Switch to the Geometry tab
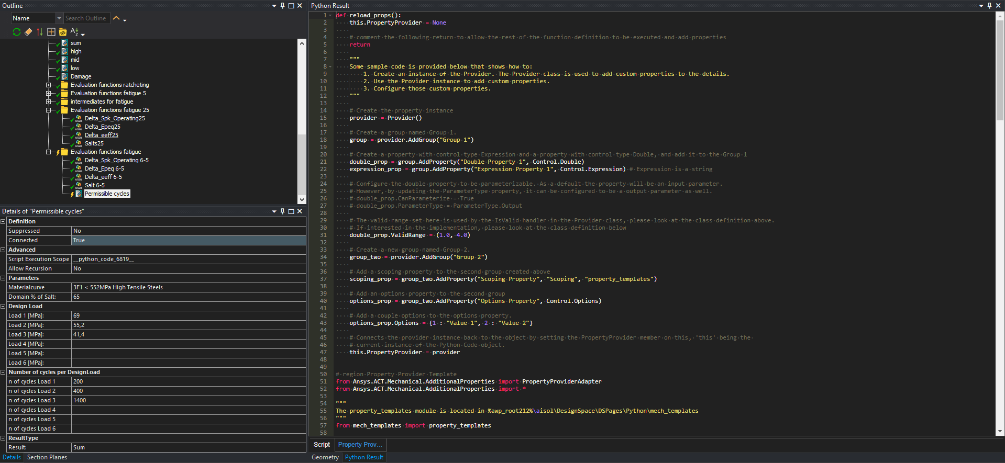The height and width of the screenshot is (463, 1005). (325, 457)
